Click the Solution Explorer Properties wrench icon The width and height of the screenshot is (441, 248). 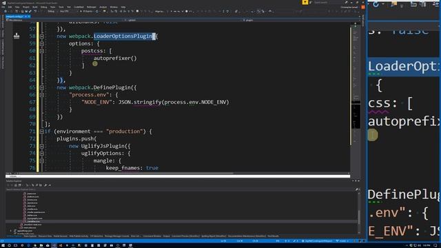45,185
